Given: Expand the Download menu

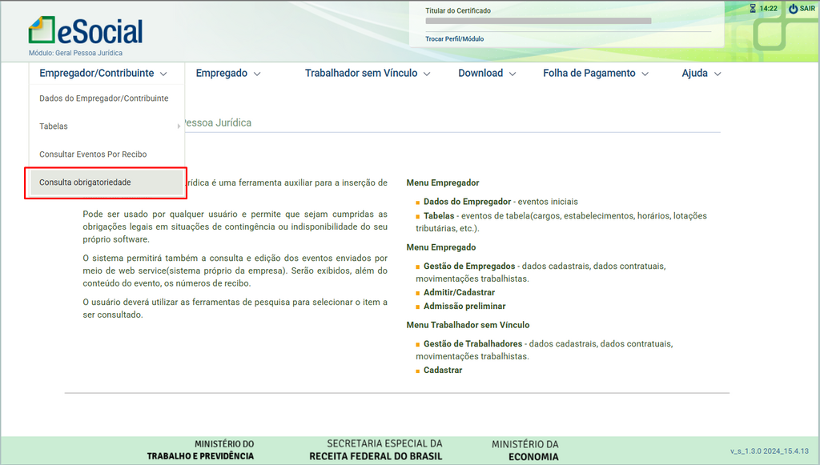Looking at the screenshot, I should click(x=488, y=73).
